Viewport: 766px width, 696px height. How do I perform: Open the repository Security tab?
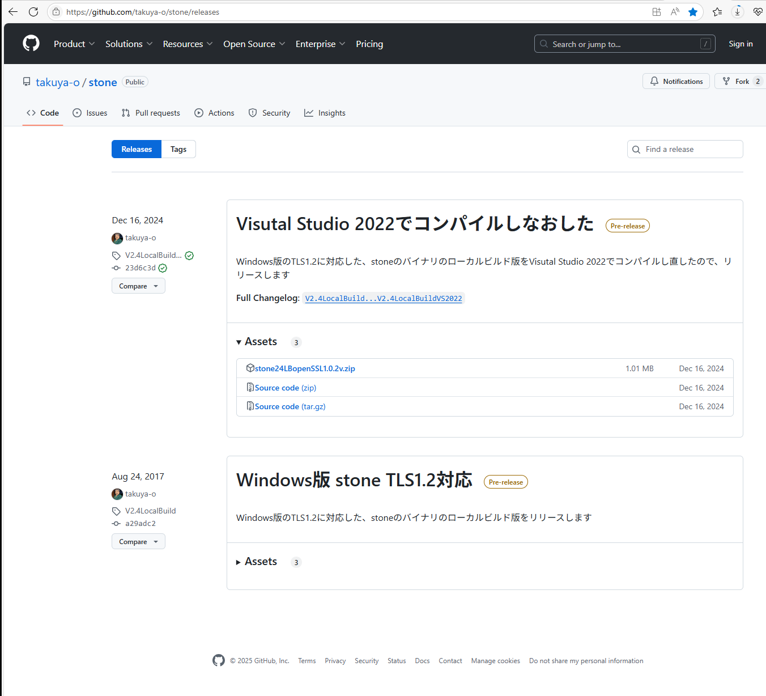pyautogui.click(x=269, y=113)
